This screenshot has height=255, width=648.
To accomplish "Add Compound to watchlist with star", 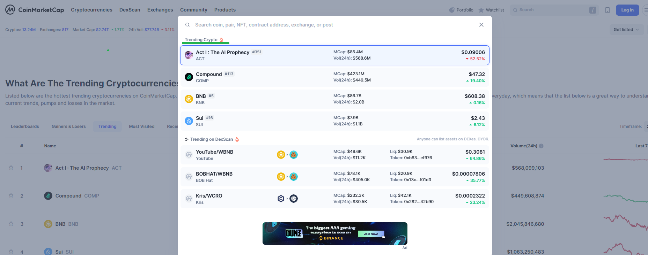I will tap(11, 195).
